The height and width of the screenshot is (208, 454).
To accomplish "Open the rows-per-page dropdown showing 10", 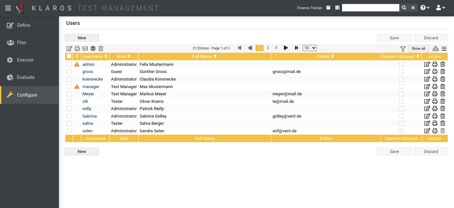I will pyautogui.click(x=310, y=48).
